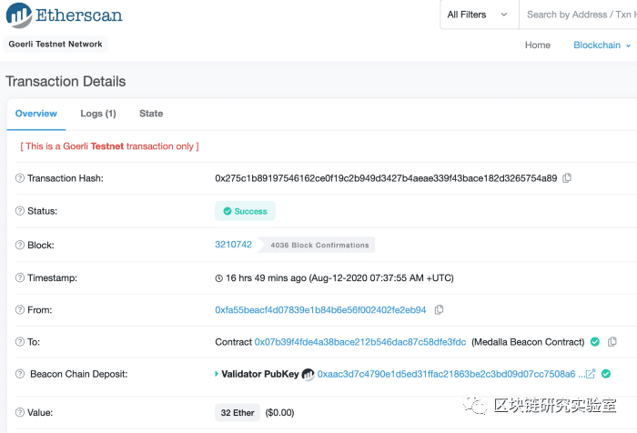Click the help icon beside Beacon Chain Deposit
Viewport: 637px width, 433px height.
[x=20, y=374]
